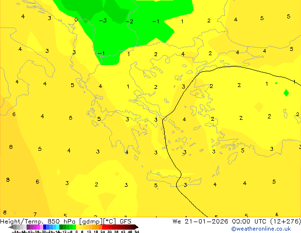
Task: Click the "GFS" model label
Action: [x=125, y=222]
